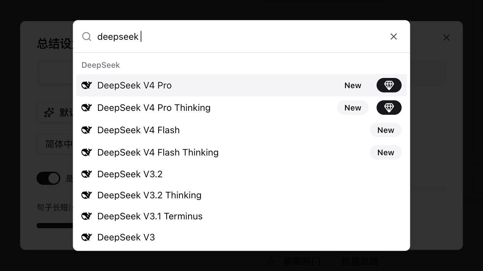Select DeepSeek V3.2 Thinking from the list
Screen dimensions: 483x271
pyautogui.click(x=149, y=195)
